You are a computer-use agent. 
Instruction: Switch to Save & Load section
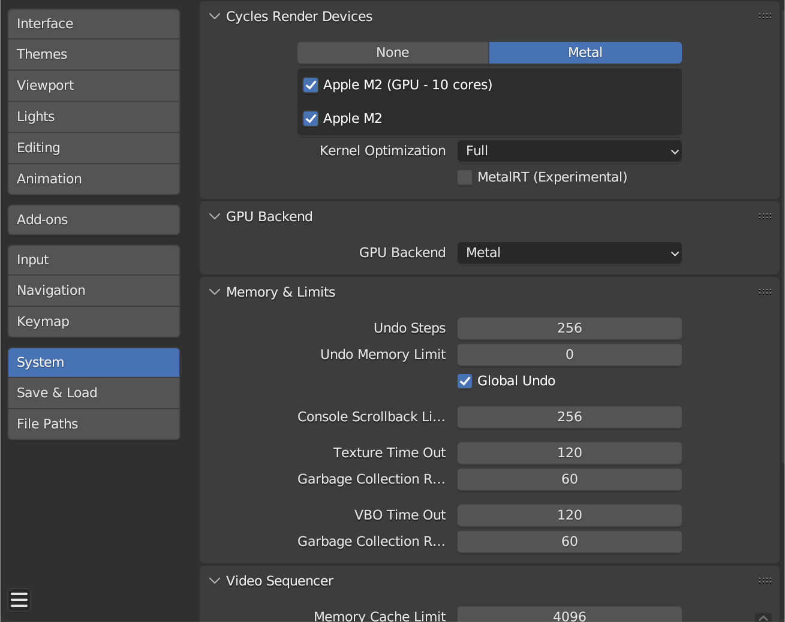[x=94, y=393]
